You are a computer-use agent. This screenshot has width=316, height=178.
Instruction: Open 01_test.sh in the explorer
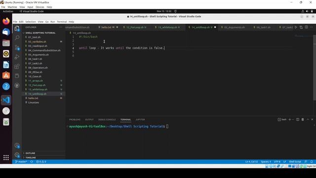pos(34,37)
